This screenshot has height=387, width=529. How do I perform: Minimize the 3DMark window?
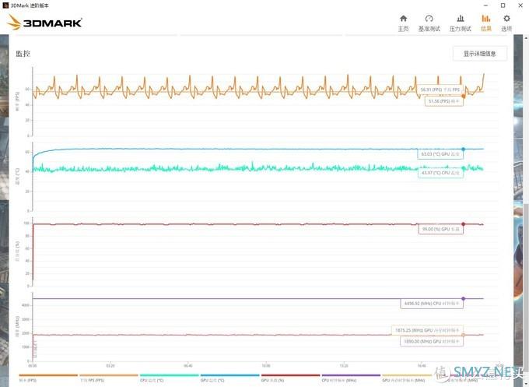[485, 5]
